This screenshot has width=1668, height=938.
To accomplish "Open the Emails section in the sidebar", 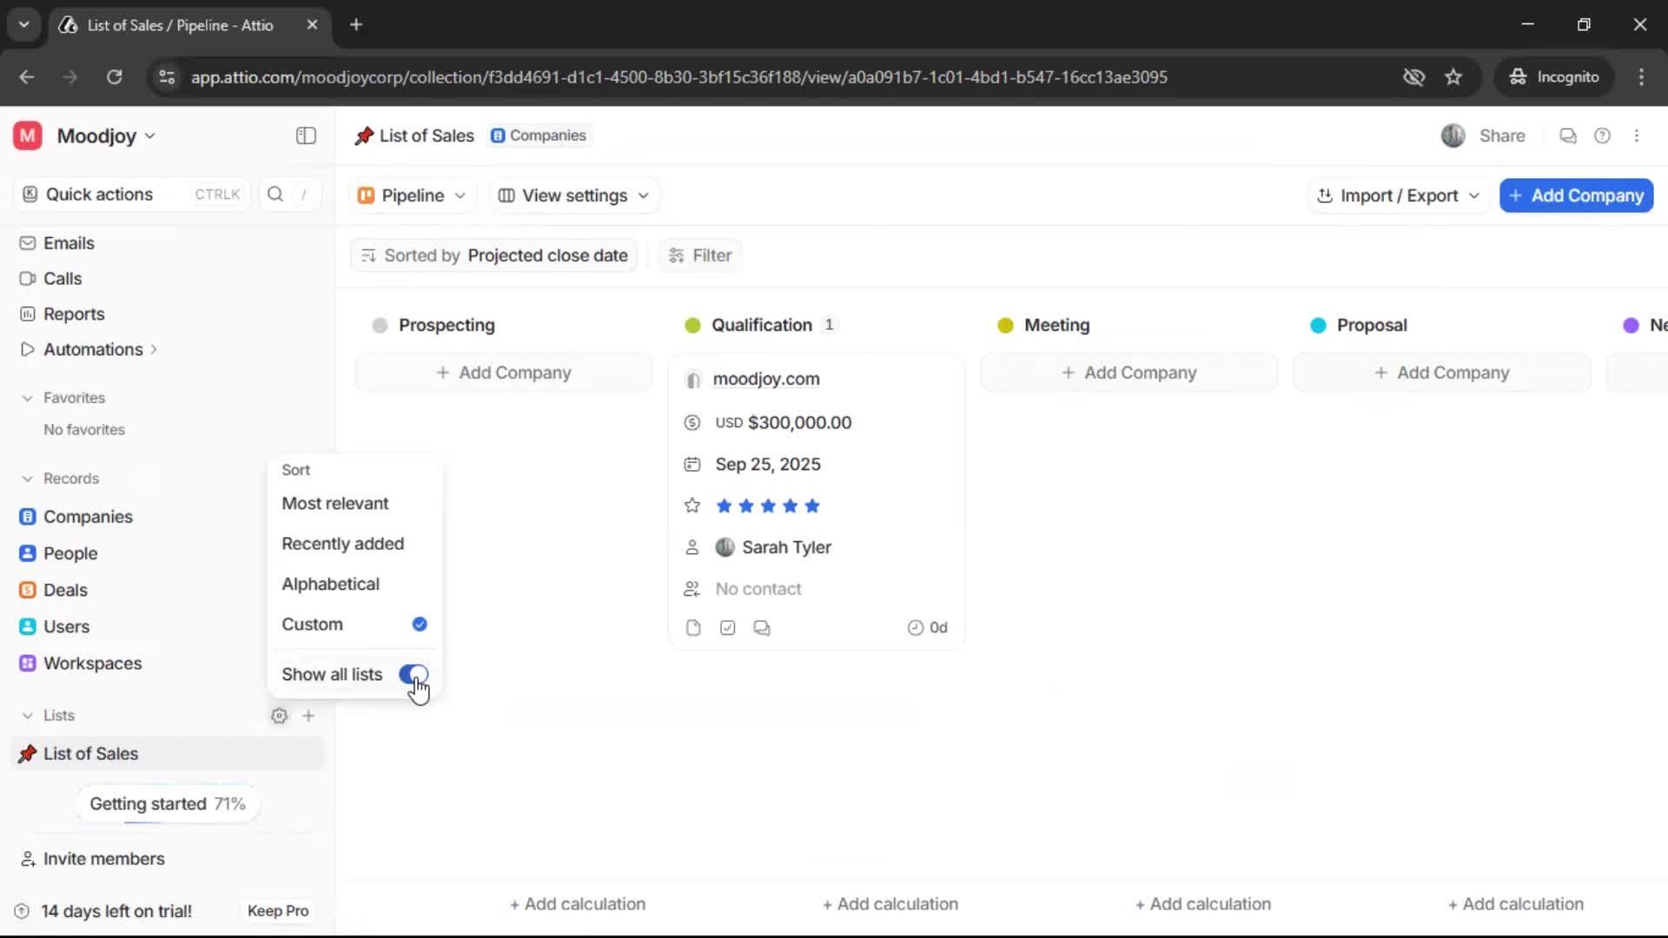I will coord(69,243).
